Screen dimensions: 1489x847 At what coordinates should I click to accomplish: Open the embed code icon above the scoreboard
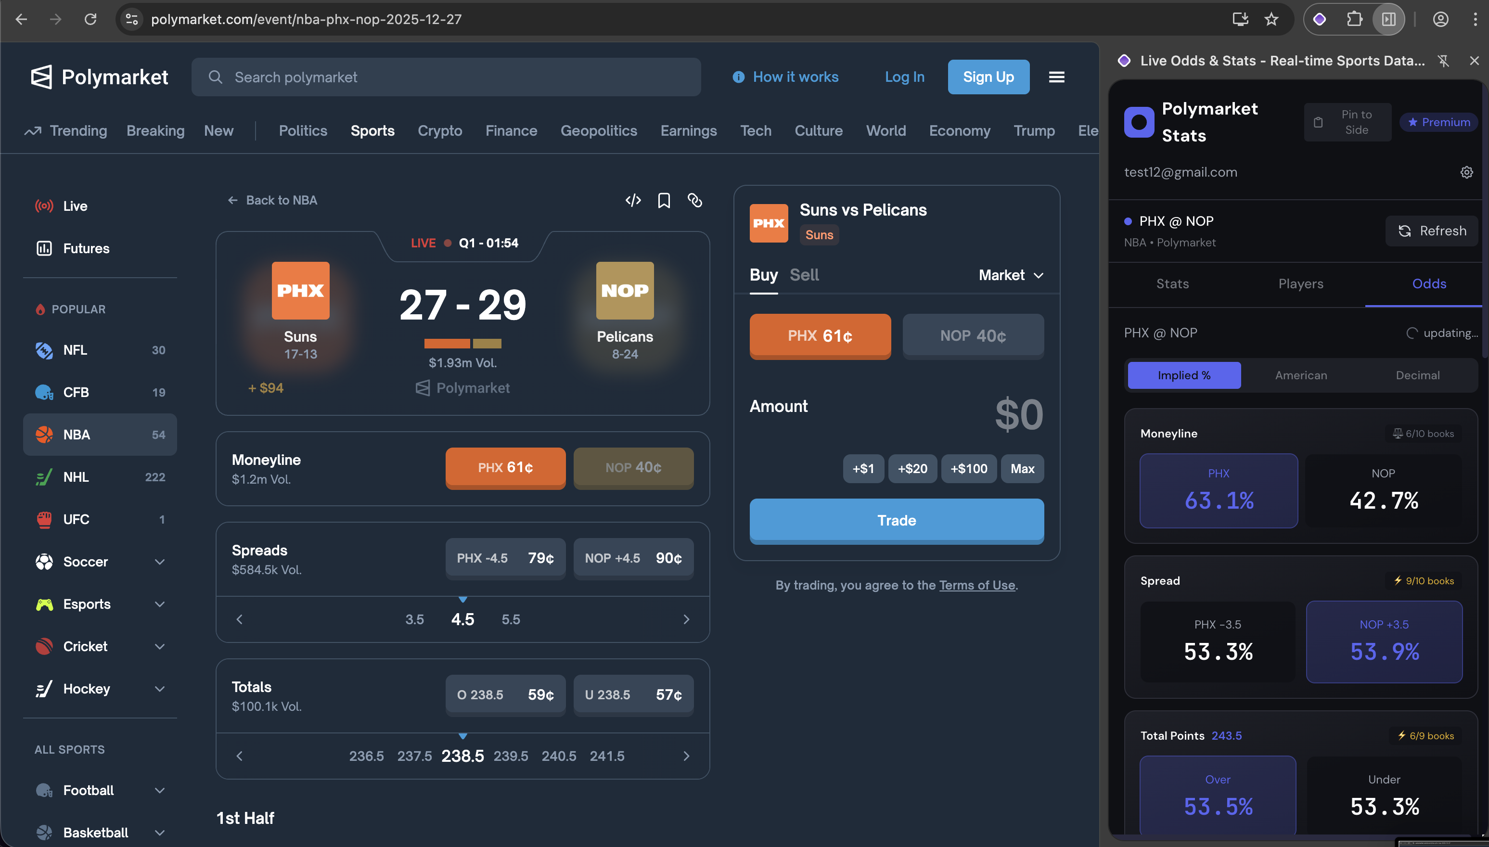(x=633, y=200)
